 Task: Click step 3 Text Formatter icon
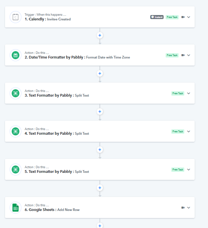point(15,93)
